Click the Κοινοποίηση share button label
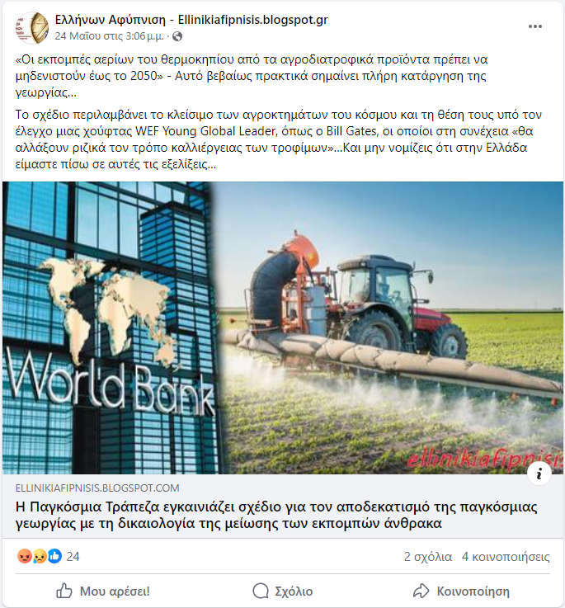Viewport: 565px width, 608px height. pos(473,592)
